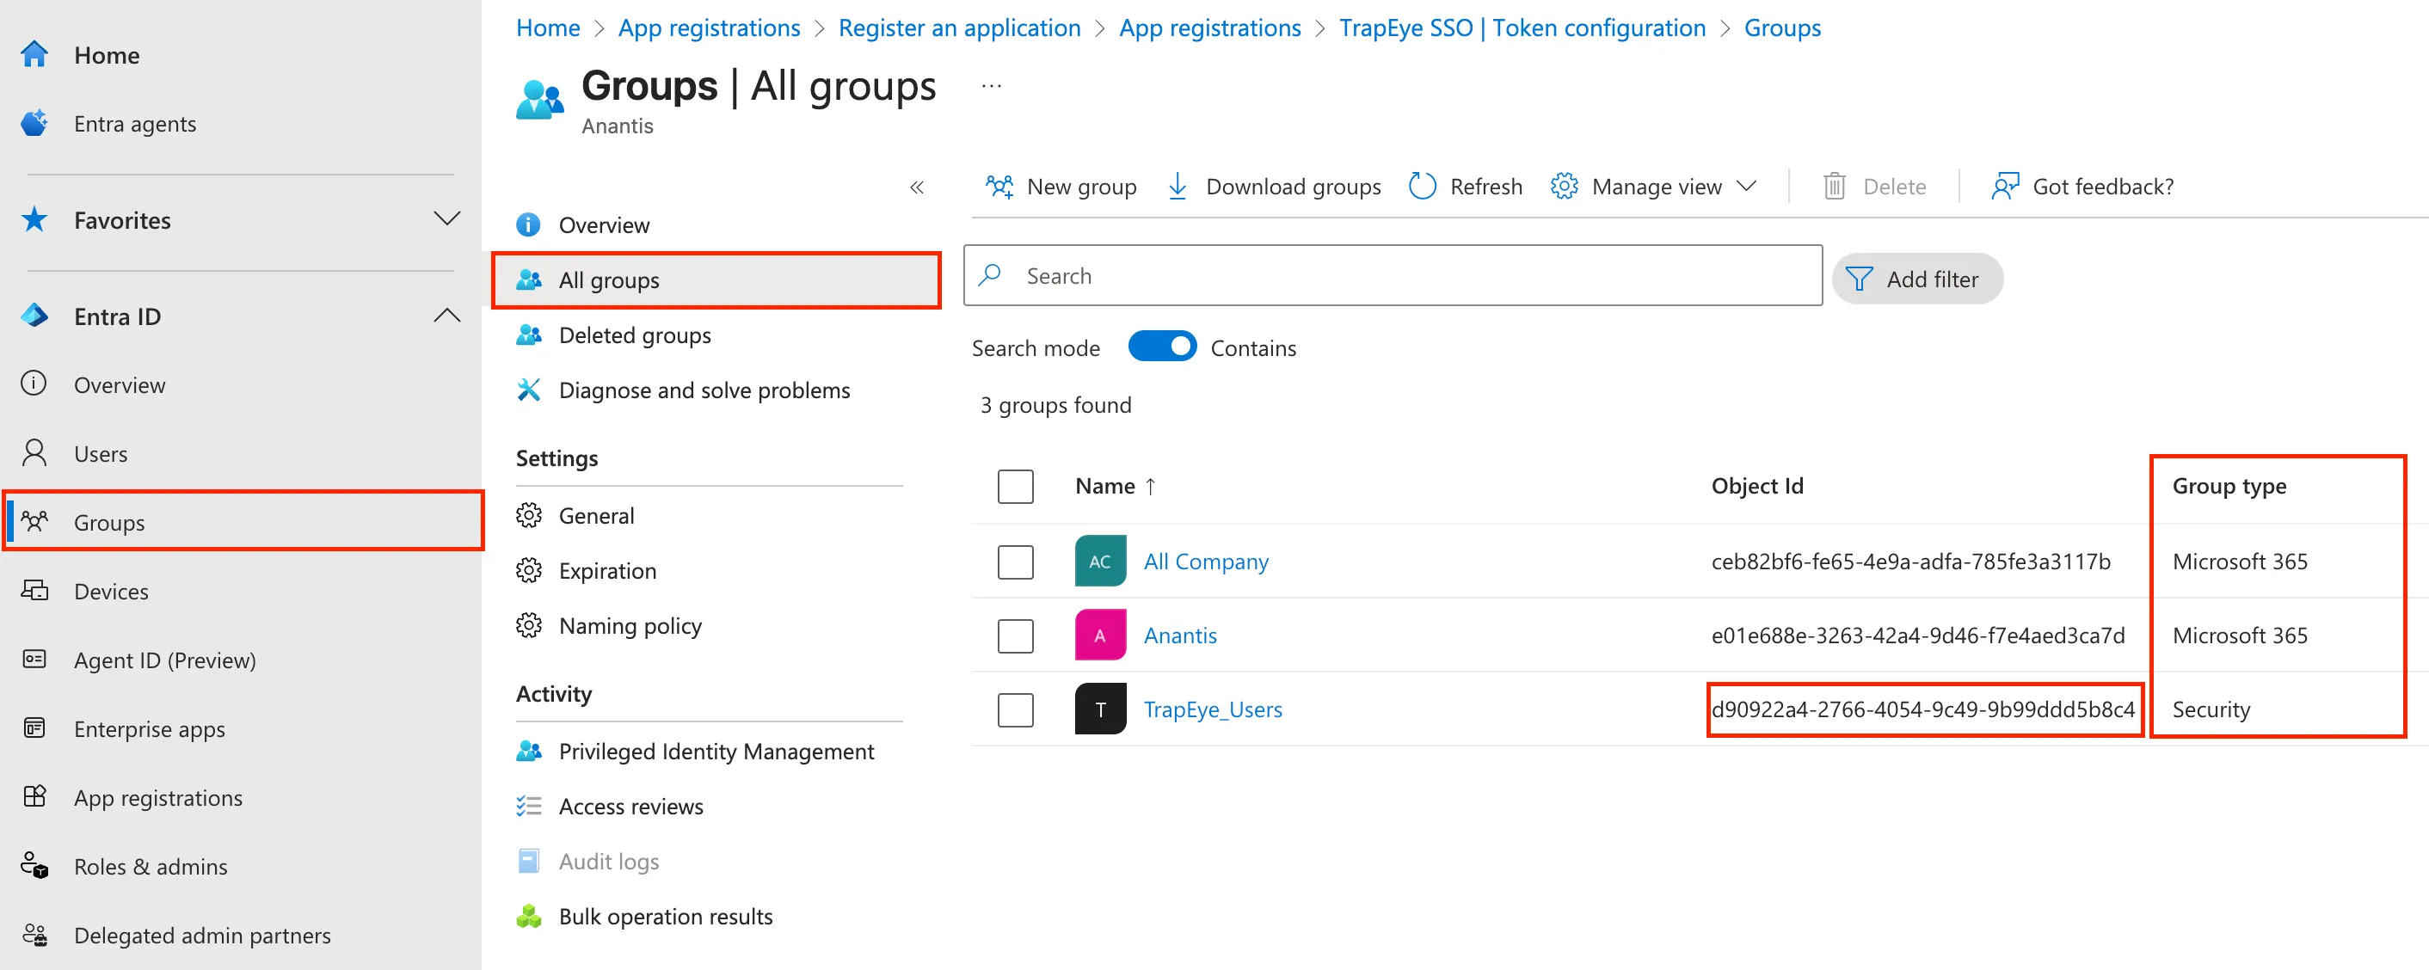The height and width of the screenshot is (970, 2429).
Task: Click the New group icon
Action: (x=999, y=186)
